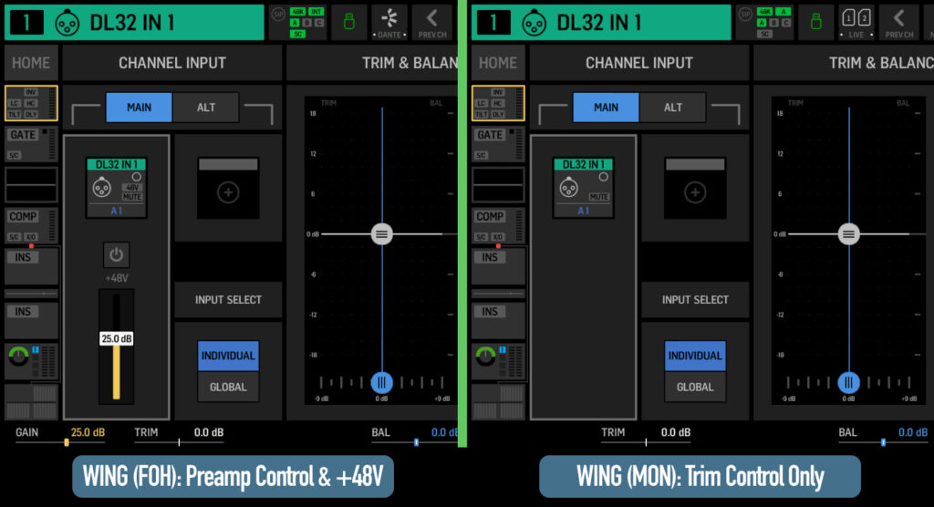The width and height of the screenshot is (934, 507).
Task: Click BAL 0.0 dB bottom field on MON
Action: point(883,436)
